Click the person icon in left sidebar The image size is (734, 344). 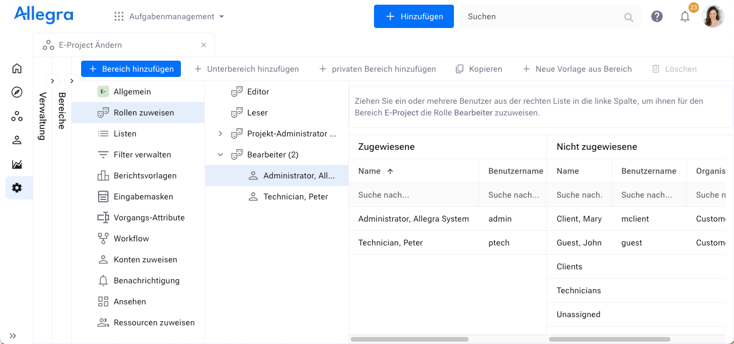pyautogui.click(x=17, y=140)
